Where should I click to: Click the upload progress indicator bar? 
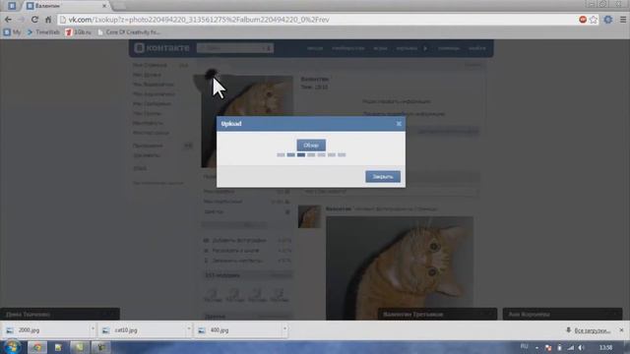(311, 155)
